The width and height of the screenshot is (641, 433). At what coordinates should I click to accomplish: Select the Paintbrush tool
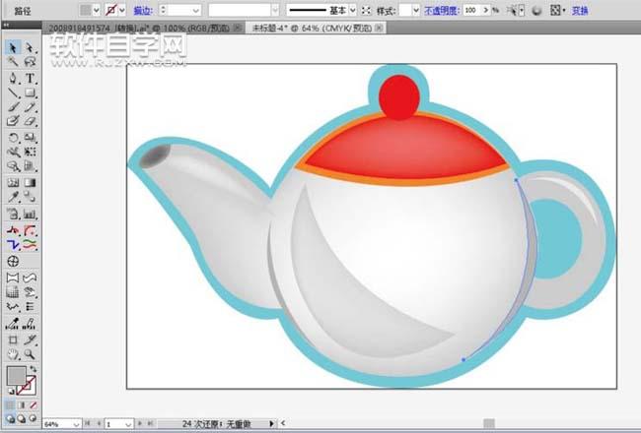[13, 107]
